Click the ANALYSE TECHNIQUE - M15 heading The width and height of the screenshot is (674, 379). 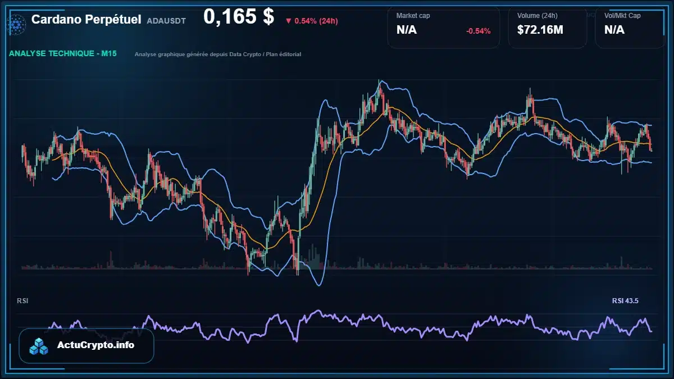click(63, 54)
